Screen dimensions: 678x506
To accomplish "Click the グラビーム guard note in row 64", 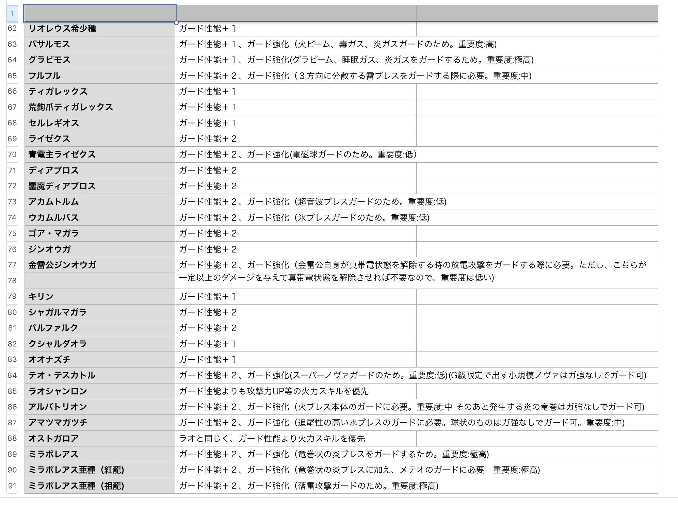I will [x=356, y=60].
